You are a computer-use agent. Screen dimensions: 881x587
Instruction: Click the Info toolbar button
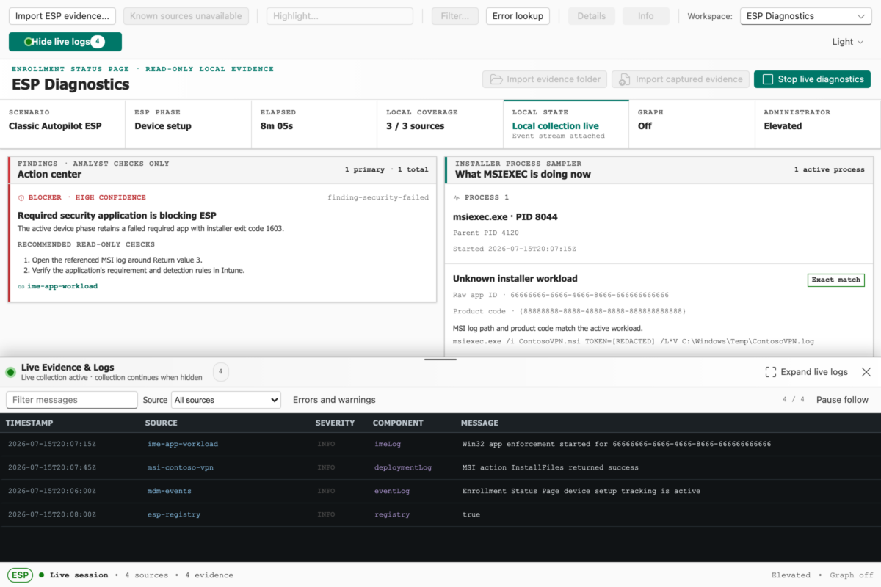(646, 16)
